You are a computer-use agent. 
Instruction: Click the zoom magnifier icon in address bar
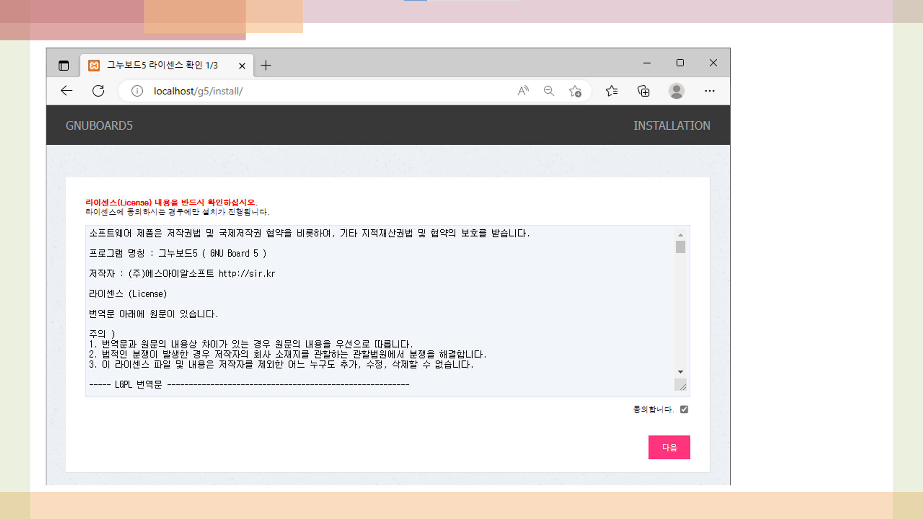coord(549,91)
